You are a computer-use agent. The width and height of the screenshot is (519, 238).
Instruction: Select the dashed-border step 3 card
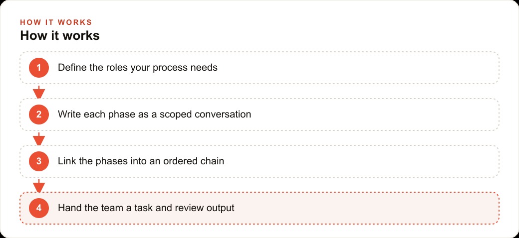pyautogui.click(x=259, y=161)
